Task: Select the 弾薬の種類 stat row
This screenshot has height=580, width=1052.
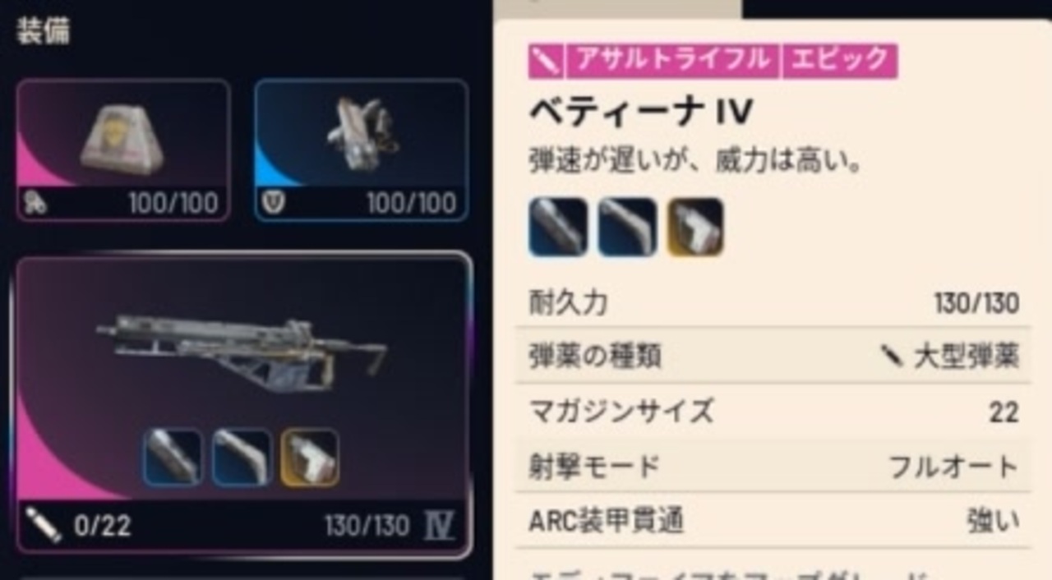Action: click(x=773, y=356)
